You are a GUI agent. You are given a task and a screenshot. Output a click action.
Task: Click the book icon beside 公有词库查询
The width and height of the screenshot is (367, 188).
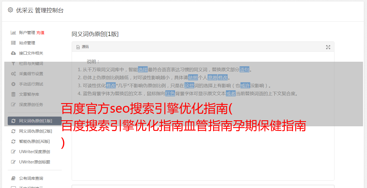tap(13, 178)
